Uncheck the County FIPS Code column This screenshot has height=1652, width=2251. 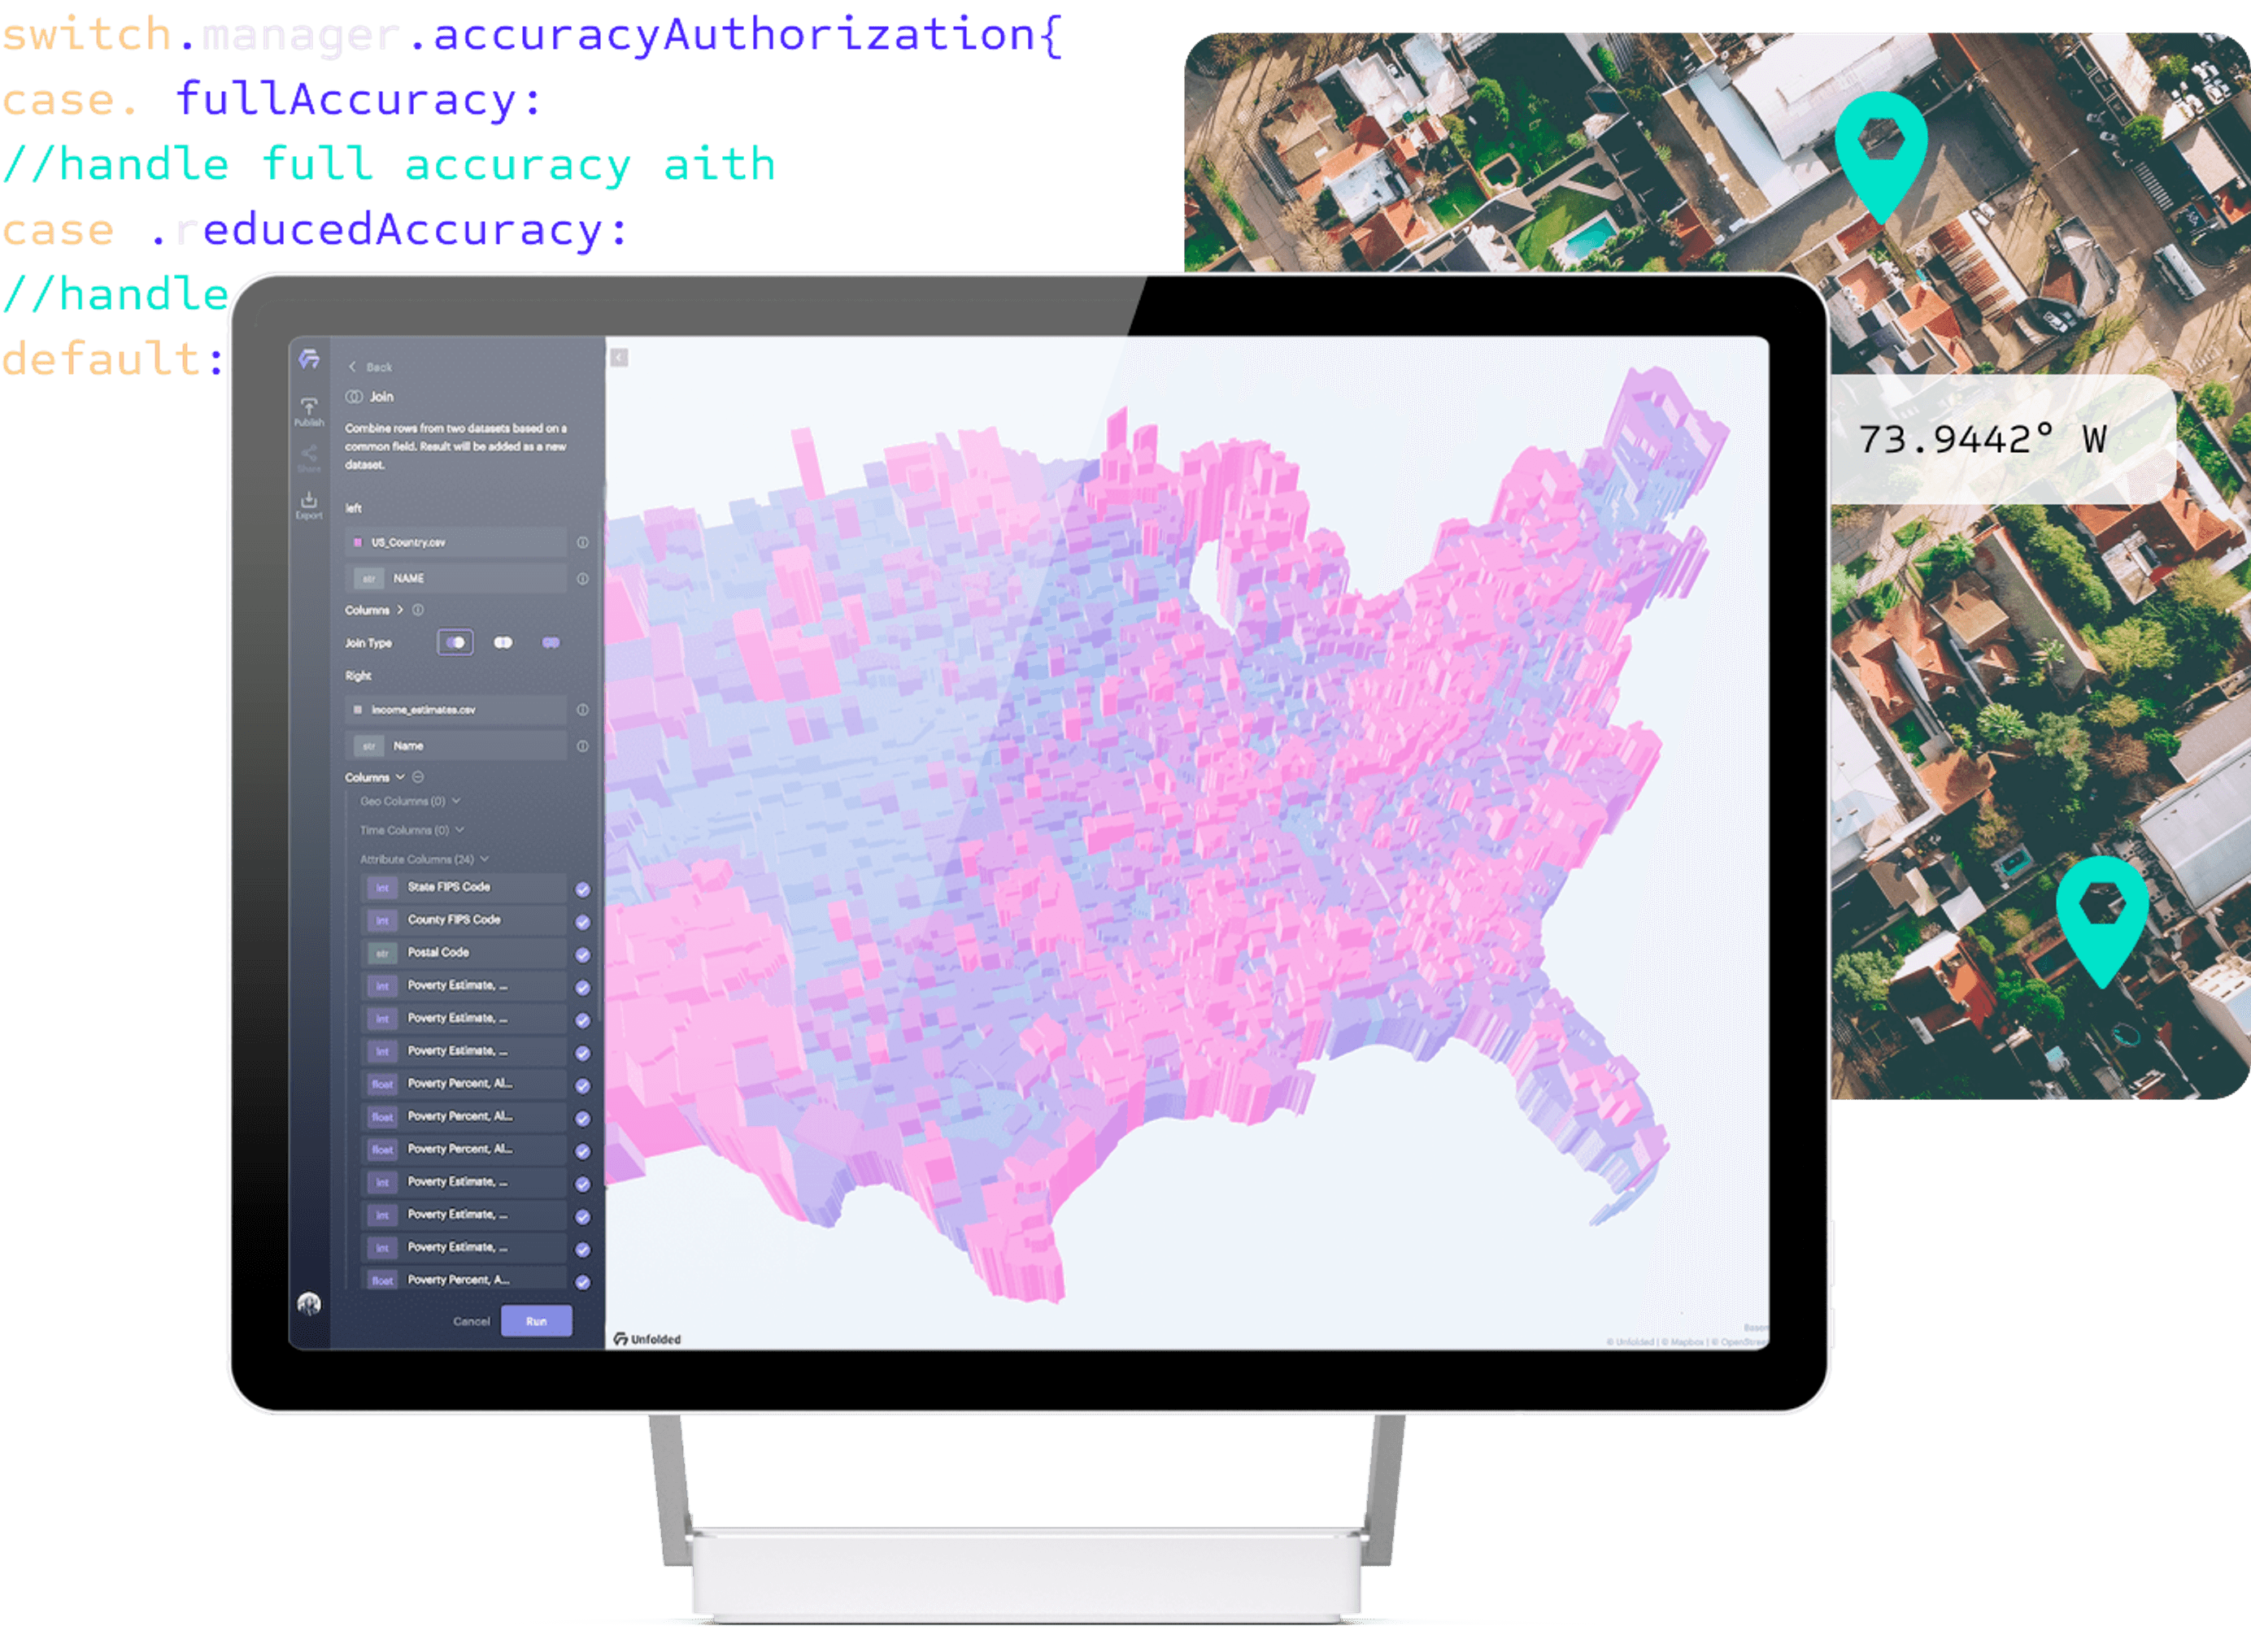tap(583, 922)
